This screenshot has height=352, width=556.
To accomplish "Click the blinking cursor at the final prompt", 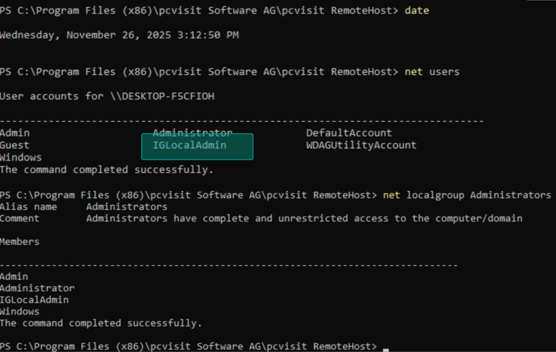I will tap(386, 349).
